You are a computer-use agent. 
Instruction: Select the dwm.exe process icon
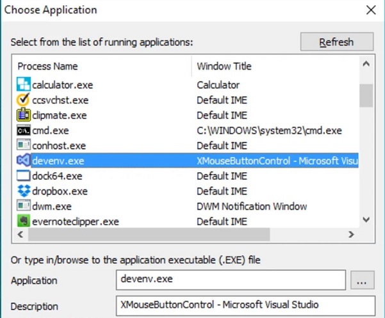coord(23,206)
